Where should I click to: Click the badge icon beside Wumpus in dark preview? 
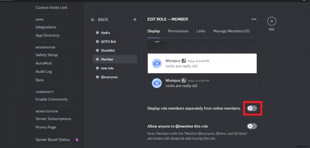coord(184,81)
